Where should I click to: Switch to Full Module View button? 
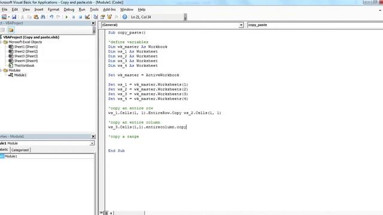point(106,213)
